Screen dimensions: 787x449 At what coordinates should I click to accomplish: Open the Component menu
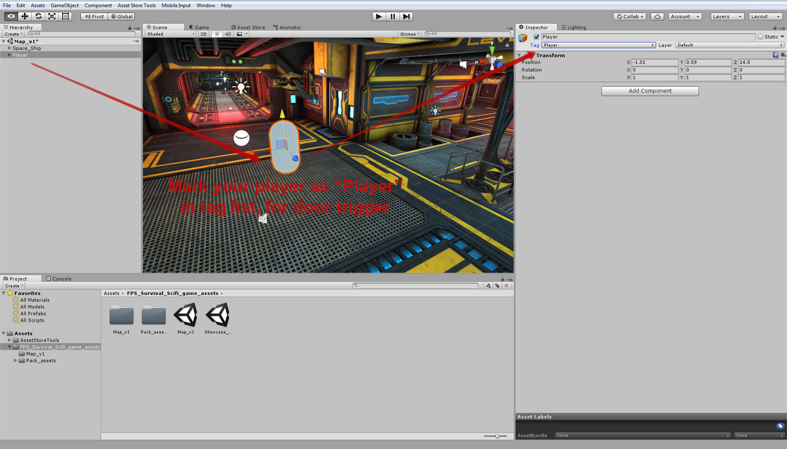point(98,6)
